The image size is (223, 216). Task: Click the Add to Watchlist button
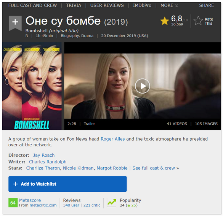[x=67, y=184]
